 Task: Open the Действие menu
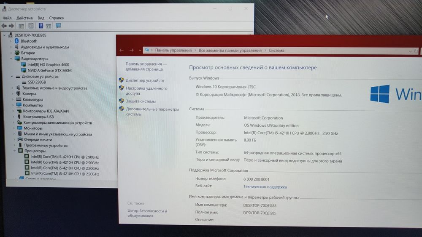24,18
